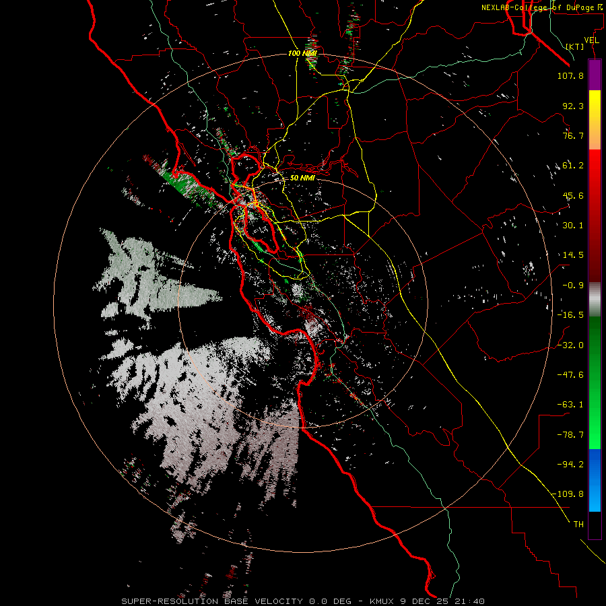Click the -78.7 velocity legend value
This screenshot has width=606, height=606.
pos(570,435)
